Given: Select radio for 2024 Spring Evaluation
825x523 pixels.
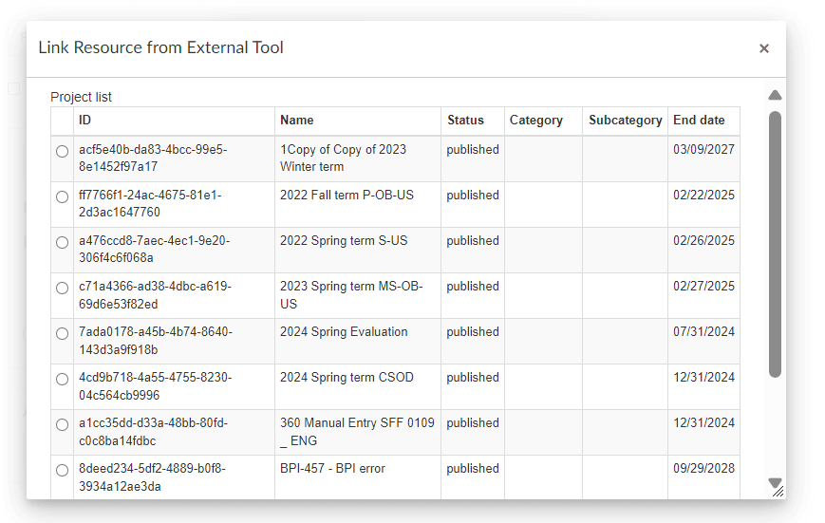Looking at the screenshot, I should pos(62,333).
